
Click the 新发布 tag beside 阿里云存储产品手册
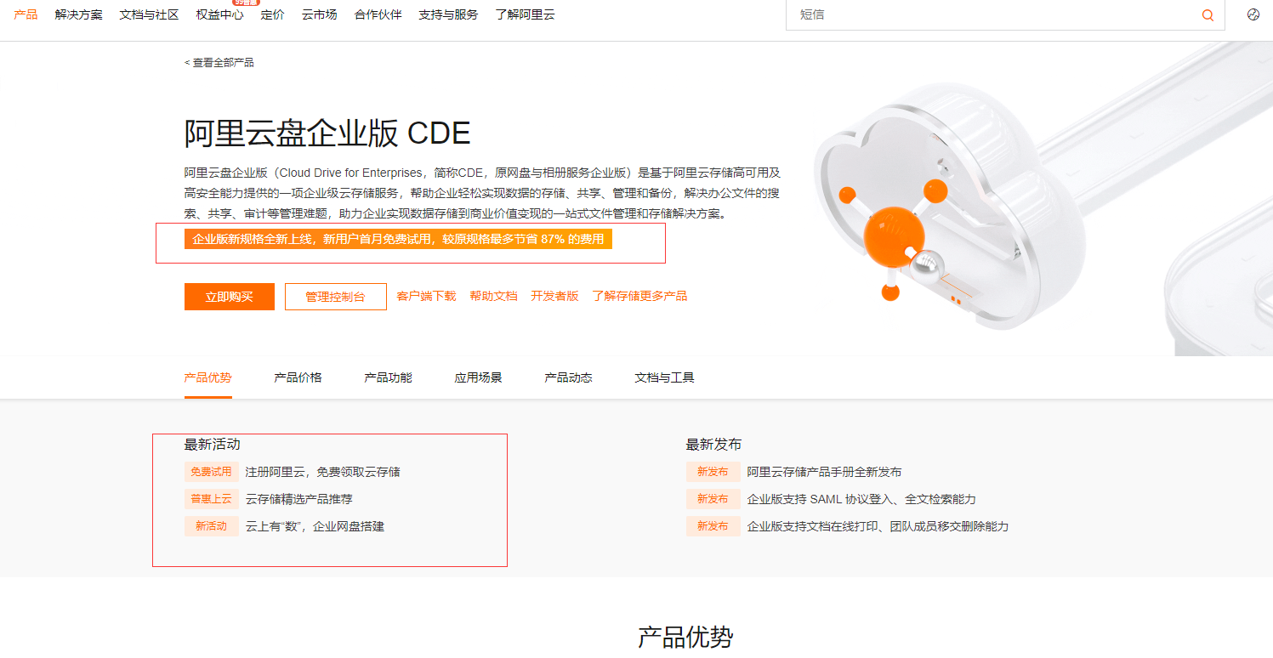coord(713,472)
